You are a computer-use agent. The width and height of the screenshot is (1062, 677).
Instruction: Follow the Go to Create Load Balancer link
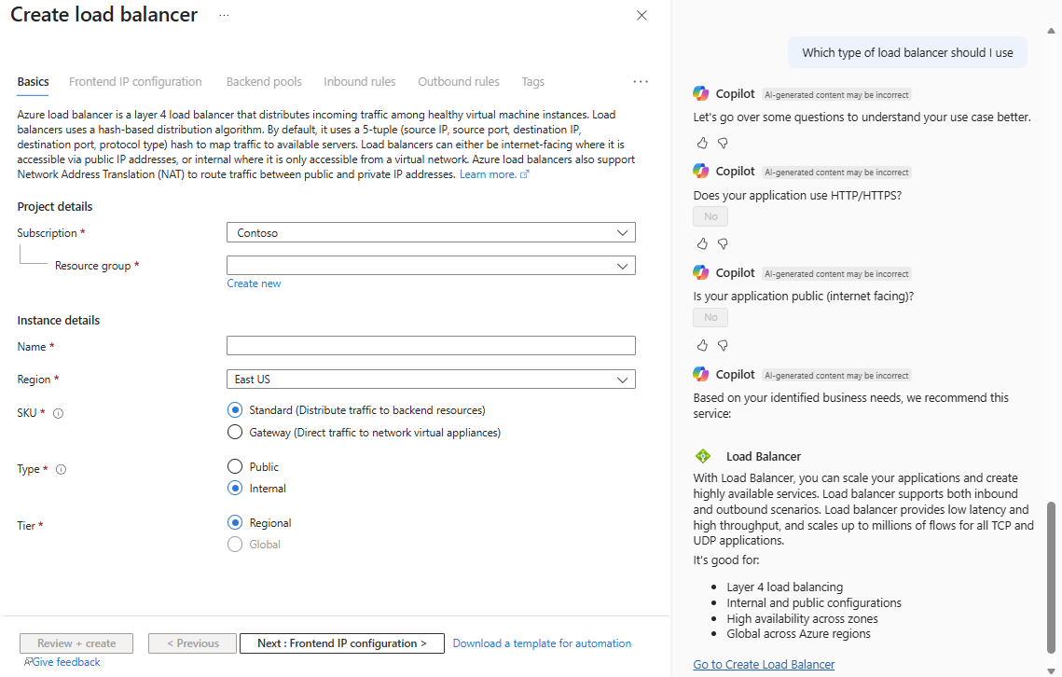[x=764, y=665]
